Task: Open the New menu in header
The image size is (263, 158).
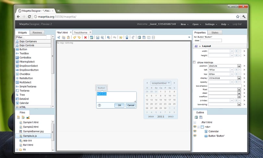Action: pyautogui.click(x=184, y=24)
